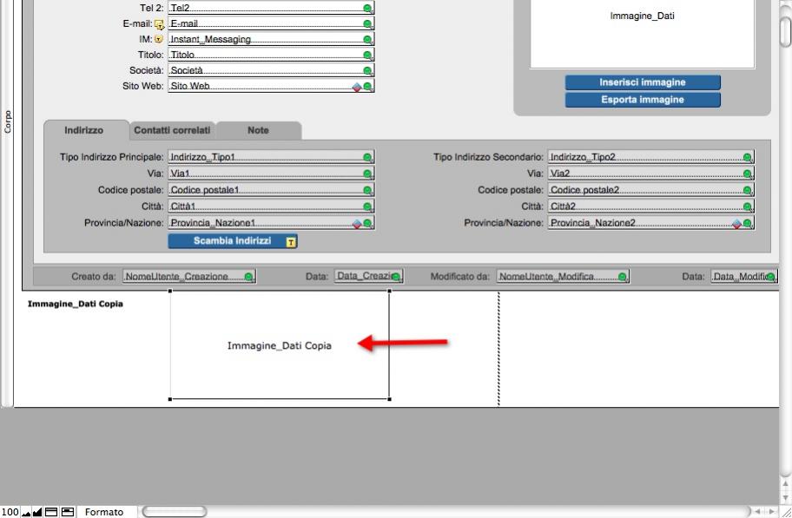Image resolution: width=792 pixels, height=518 pixels.
Task: Open the Formato mode pop-up menu
Action: [x=104, y=512]
